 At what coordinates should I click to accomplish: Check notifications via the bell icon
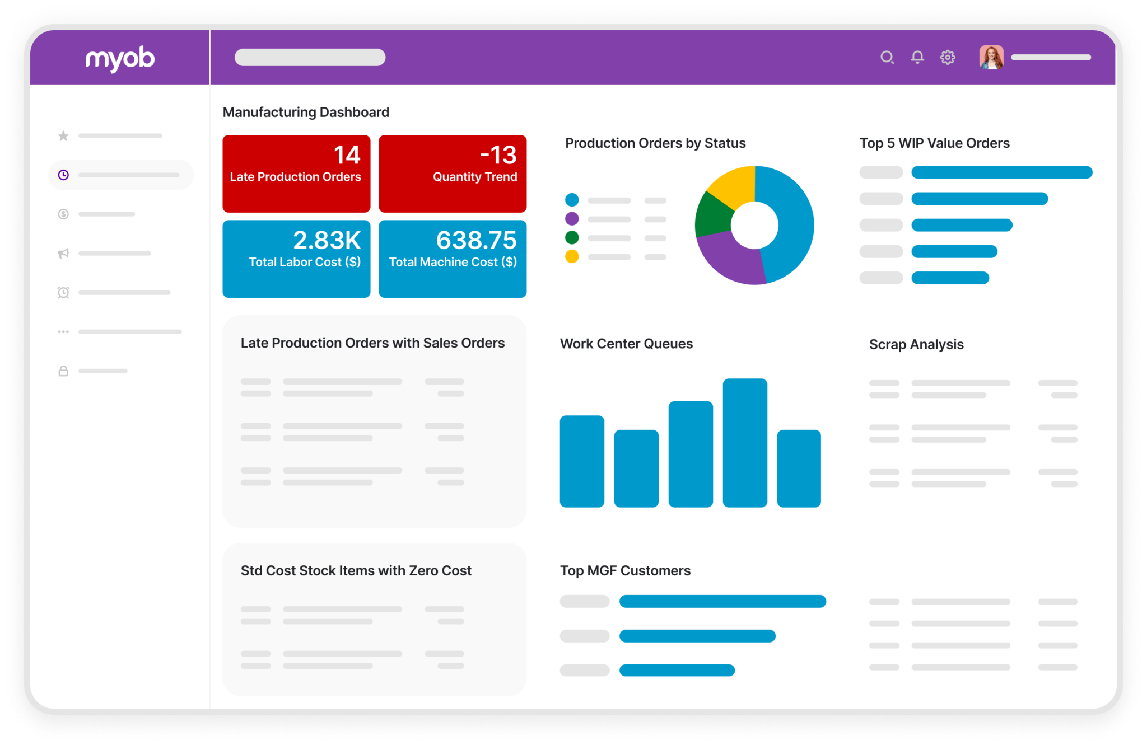point(917,57)
